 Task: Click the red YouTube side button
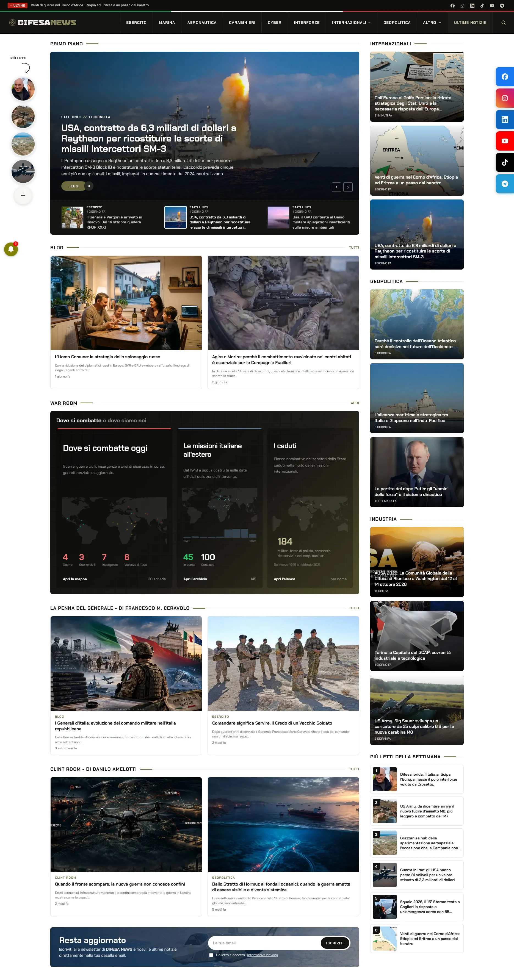click(505, 141)
